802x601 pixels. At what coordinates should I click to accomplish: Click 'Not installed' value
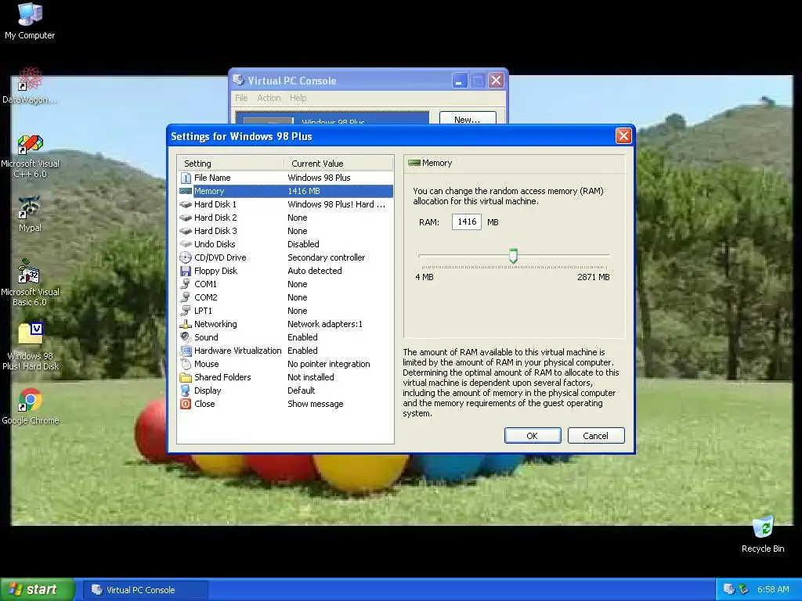pyautogui.click(x=310, y=377)
